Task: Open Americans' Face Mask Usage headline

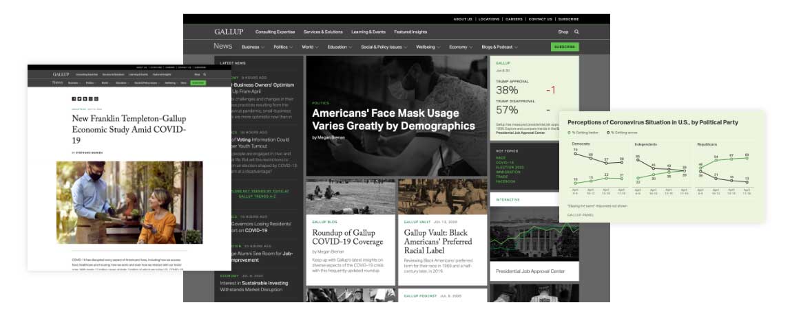Action: click(393, 120)
